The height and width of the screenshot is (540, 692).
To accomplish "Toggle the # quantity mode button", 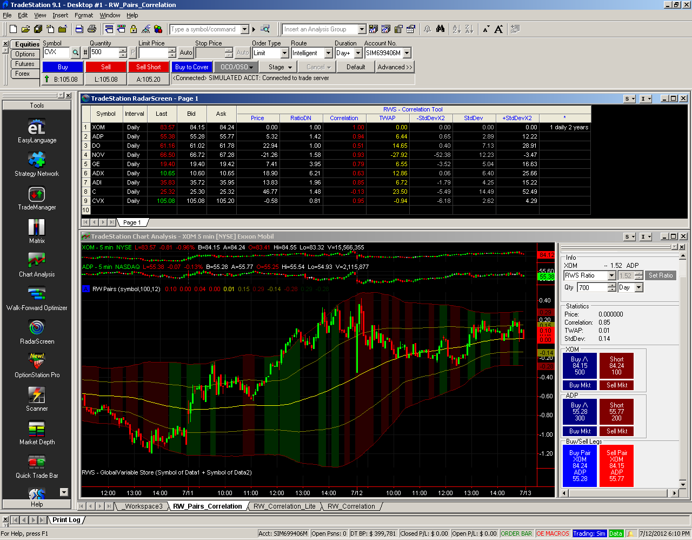I will coord(85,52).
